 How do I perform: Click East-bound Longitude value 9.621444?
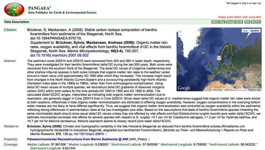69,148
